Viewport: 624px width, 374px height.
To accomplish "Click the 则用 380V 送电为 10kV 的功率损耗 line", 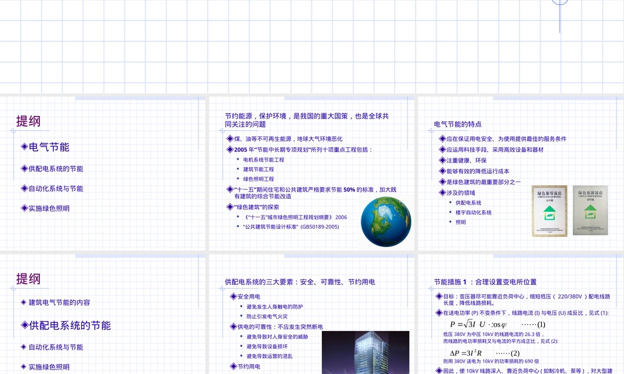I will pos(490,362).
